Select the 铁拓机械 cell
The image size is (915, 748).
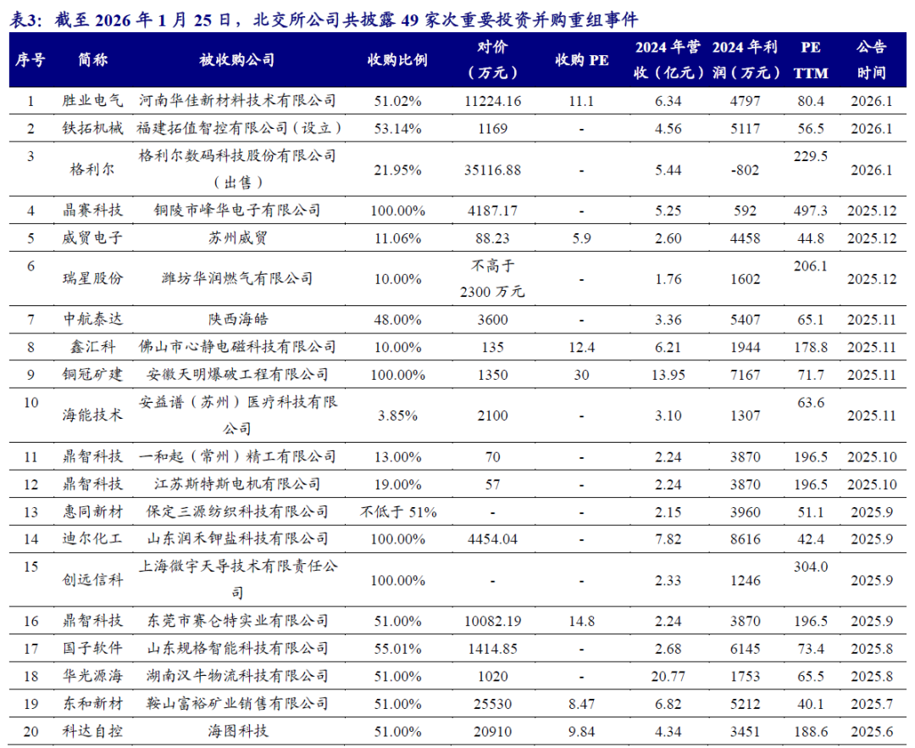(x=93, y=128)
